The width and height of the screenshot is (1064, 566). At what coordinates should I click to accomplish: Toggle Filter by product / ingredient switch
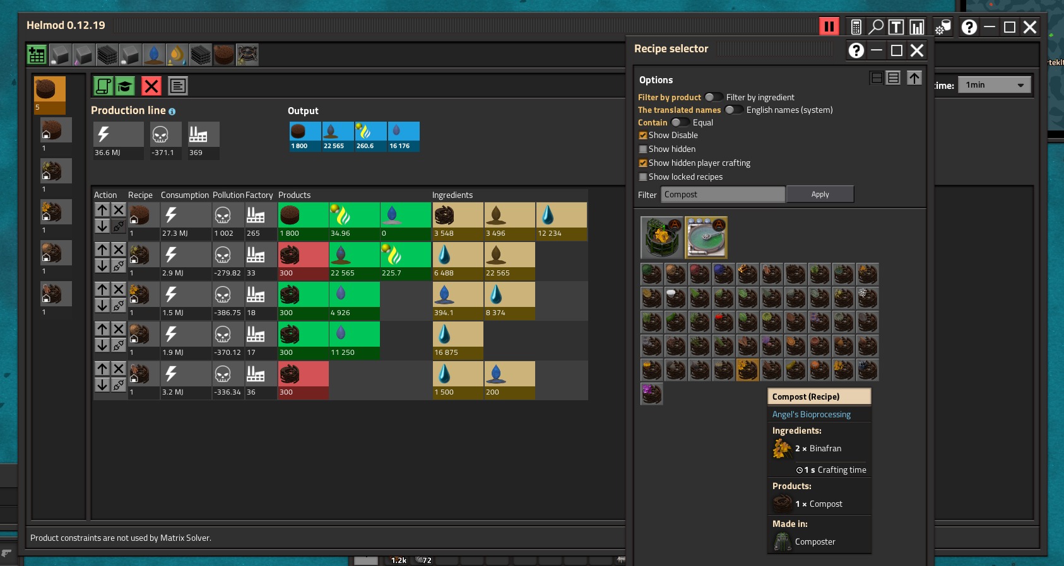[714, 97]
